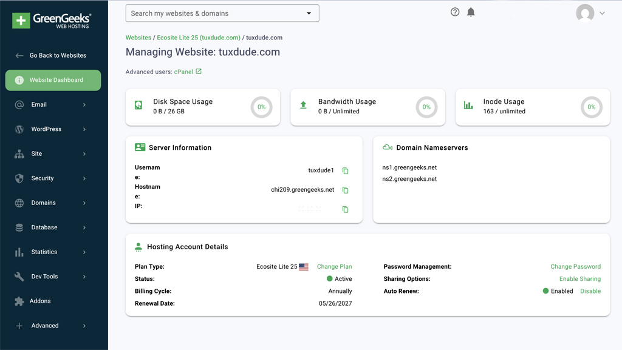
Task: Expand the Advanced menu chevron
Action: 84,326
